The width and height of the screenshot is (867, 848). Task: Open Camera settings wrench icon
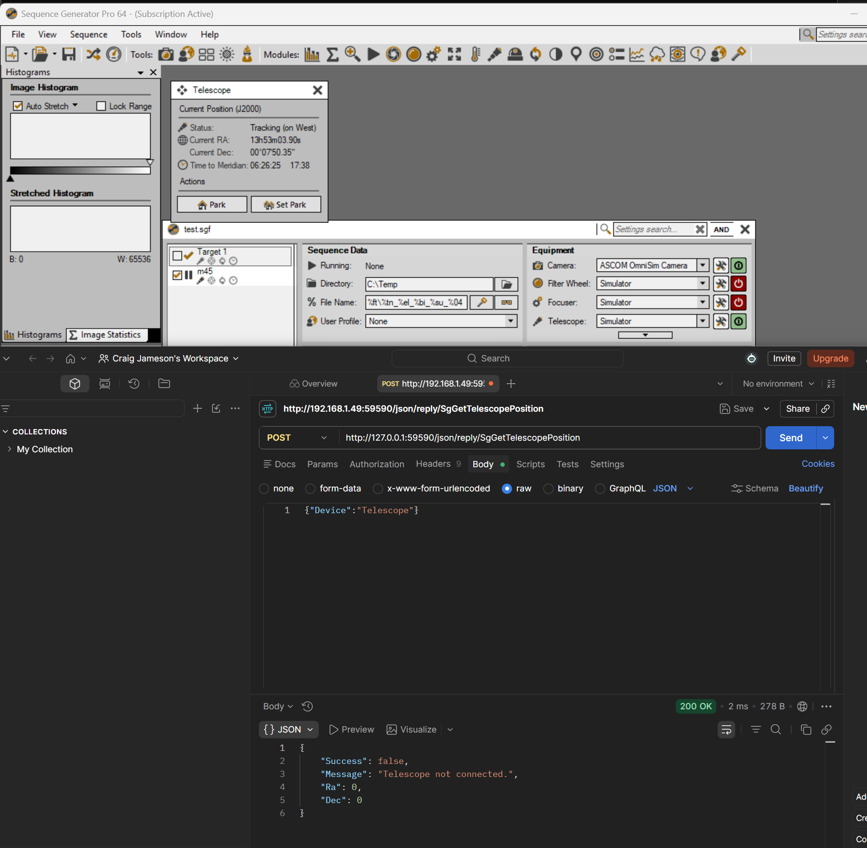pyautogui.click(x=720, y=265)
